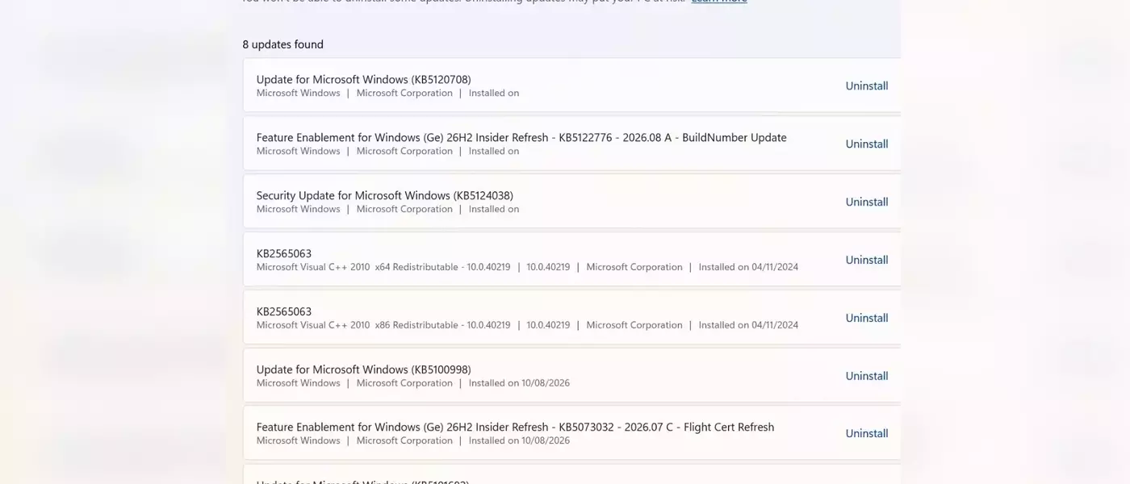Click 'Microsoft Corporation' in KB5124038 row
Viewport: 1130px width, 484px height.
[x=404, y=209]
